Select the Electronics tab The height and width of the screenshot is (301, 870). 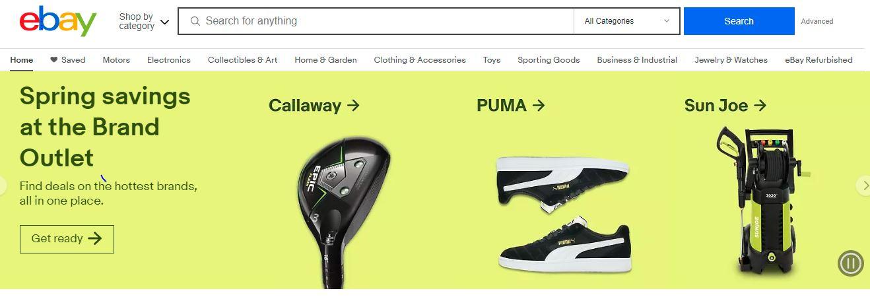tap(169, 59)
